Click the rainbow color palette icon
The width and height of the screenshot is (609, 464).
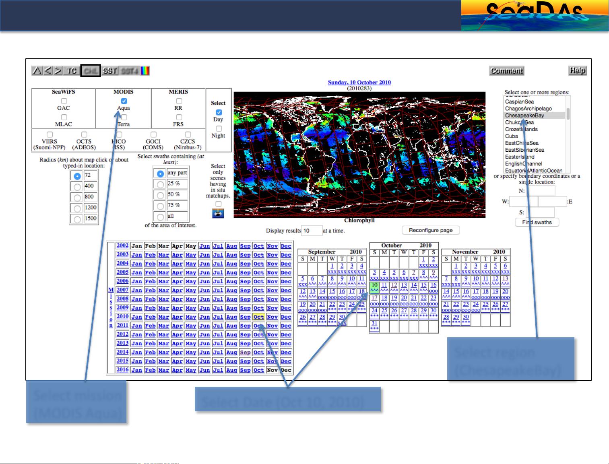[145, 71]
